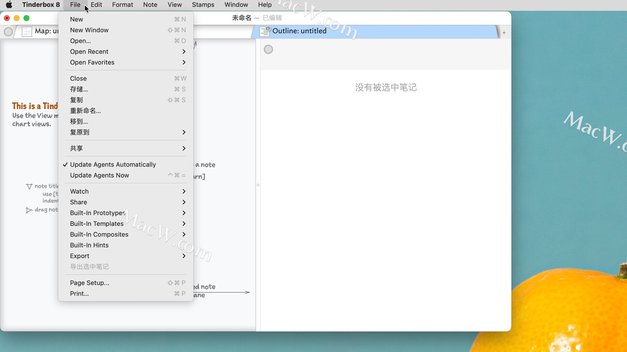Image resolution: width=627 pixels, height=352 pixels.
Task: Open the Apple menu
Action: click(9, 5)
